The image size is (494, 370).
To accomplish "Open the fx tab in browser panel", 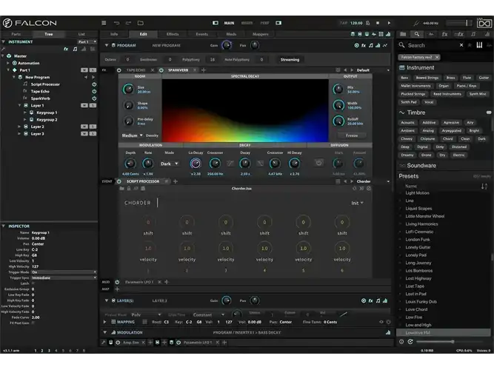I will (444, 34).
